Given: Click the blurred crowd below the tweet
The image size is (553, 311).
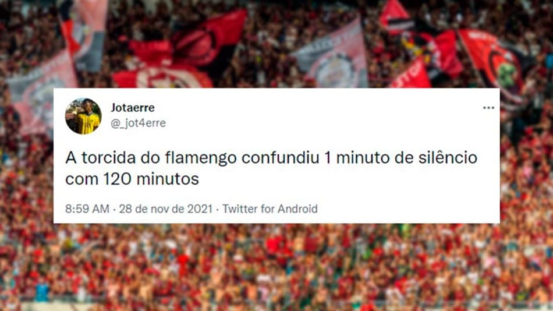Looking at the screenshot, I should 276,265.
